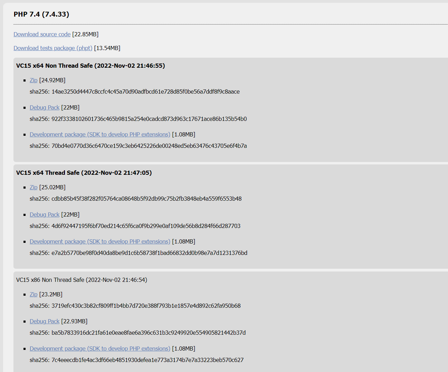Click the VC15 x86 Non Thread Safe heading
Screen dimensions: 448x372
(x=82, y=280)
